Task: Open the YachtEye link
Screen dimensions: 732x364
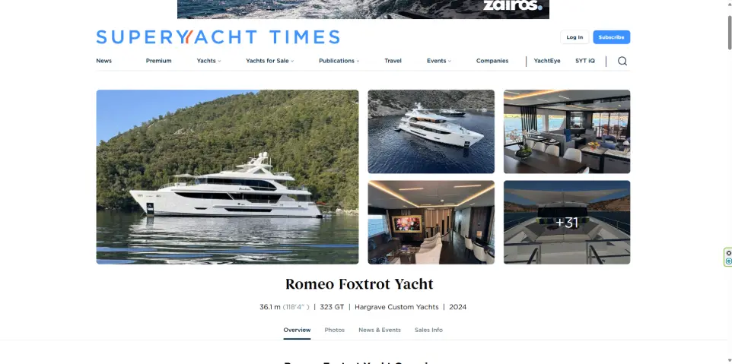Action: (x=546, y=61)
